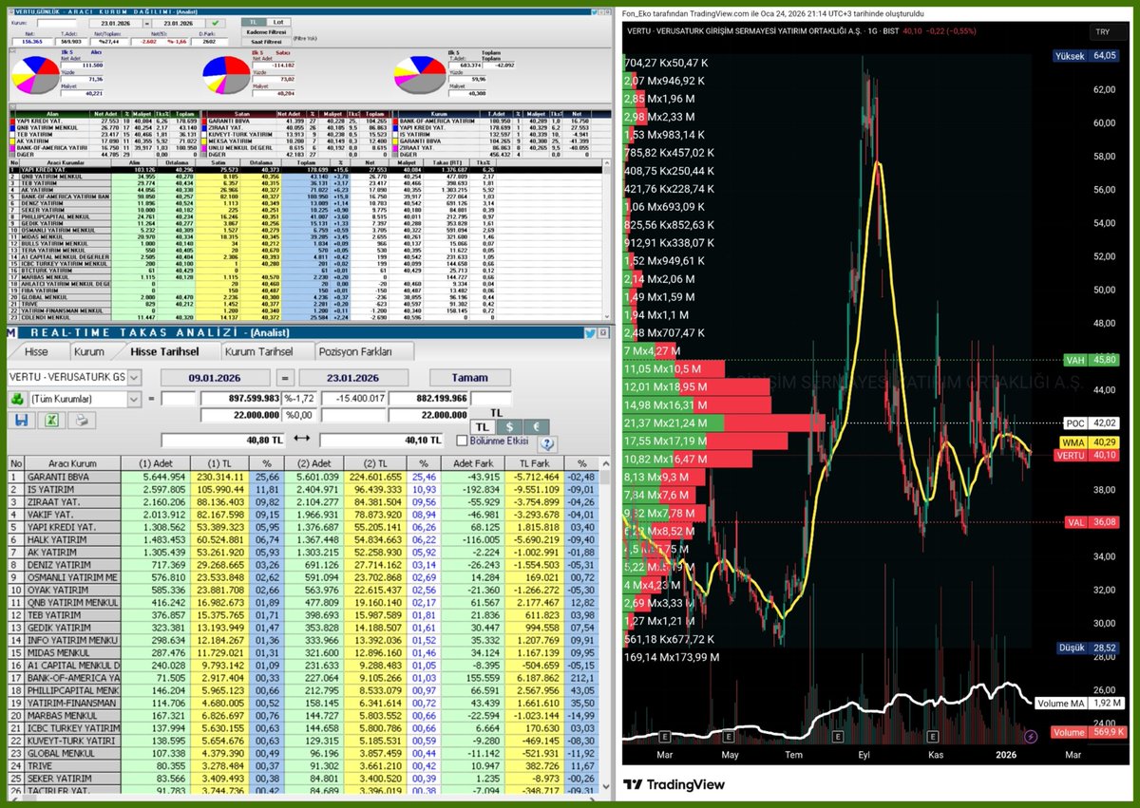Click the printer icon in Takas Analizi
The width and height of the screenshot is (1140, 808).
[81, 420]
